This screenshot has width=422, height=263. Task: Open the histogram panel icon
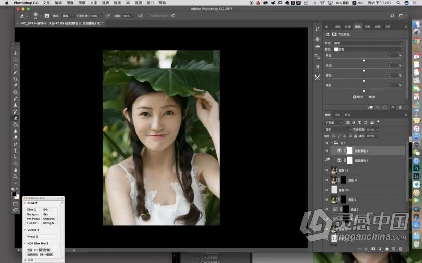(x=318, y=46)
